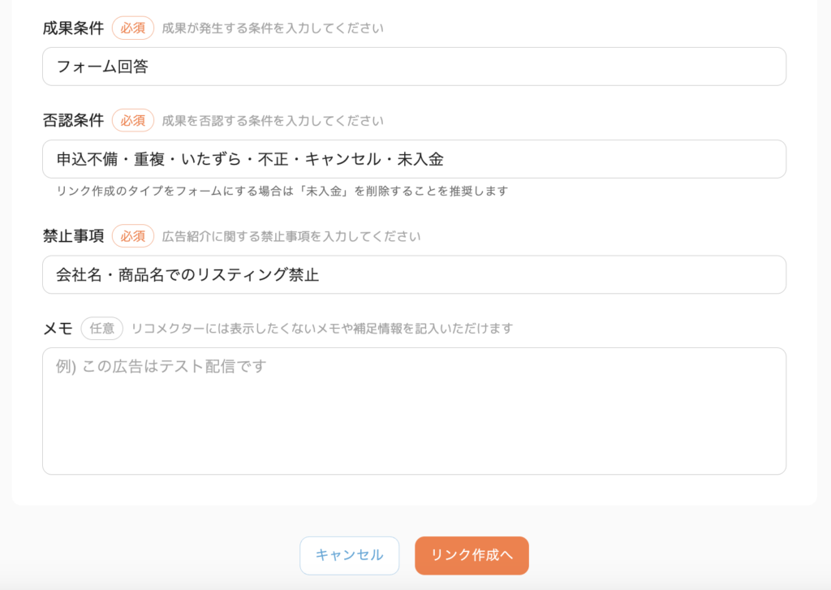Click the 成果条件 label text

coord(73,28)
